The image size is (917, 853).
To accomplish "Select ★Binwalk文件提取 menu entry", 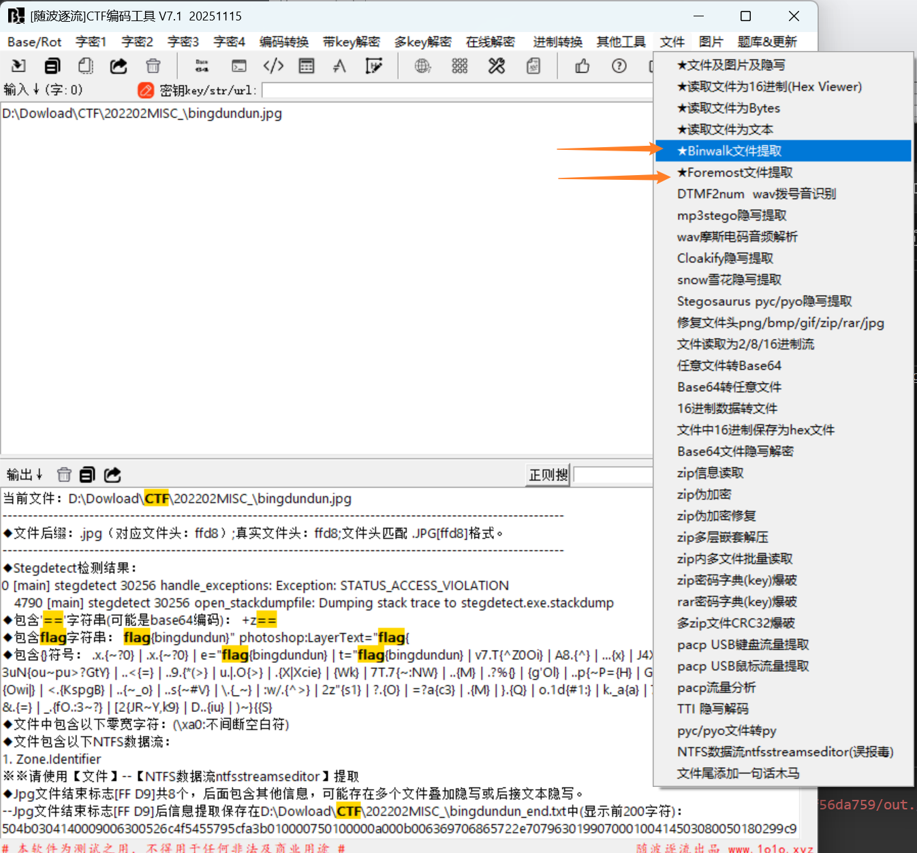I will pos(783,151).
